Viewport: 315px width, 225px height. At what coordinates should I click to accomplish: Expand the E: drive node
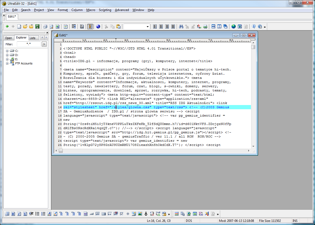[7, 59]
